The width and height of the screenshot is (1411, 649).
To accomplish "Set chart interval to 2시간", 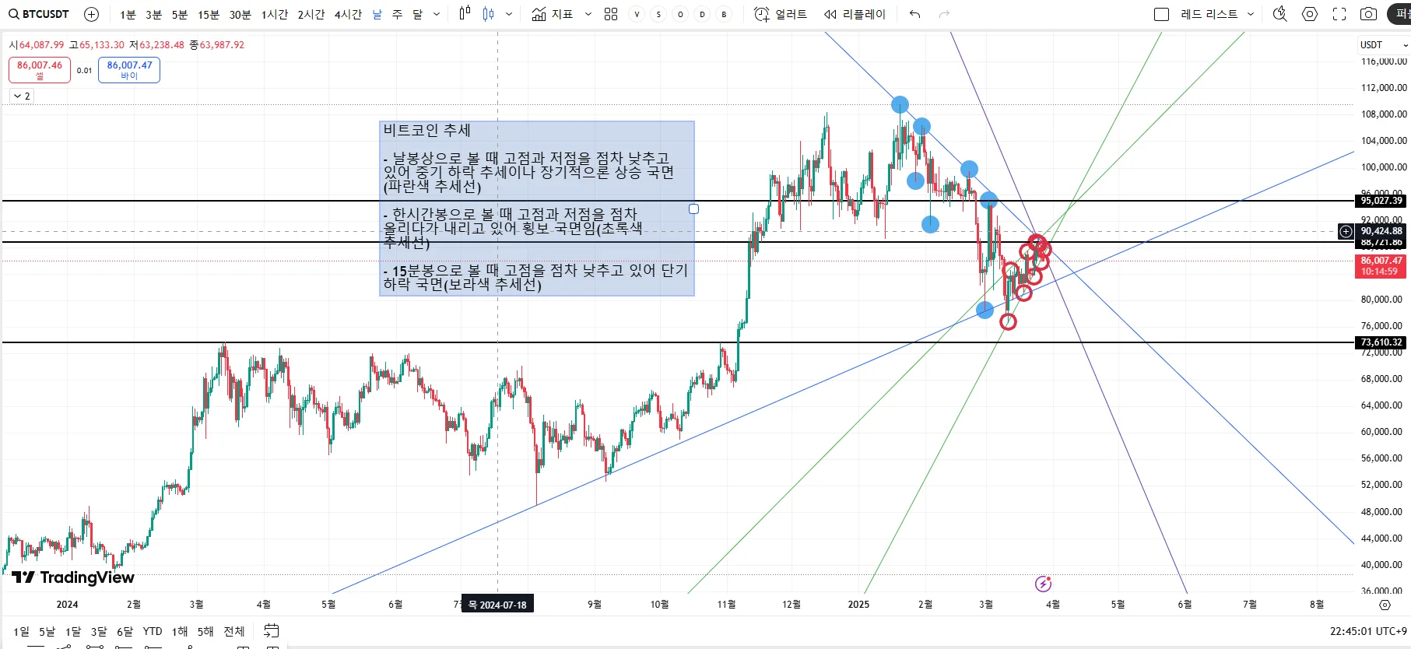I will click(x=311, y=14).
